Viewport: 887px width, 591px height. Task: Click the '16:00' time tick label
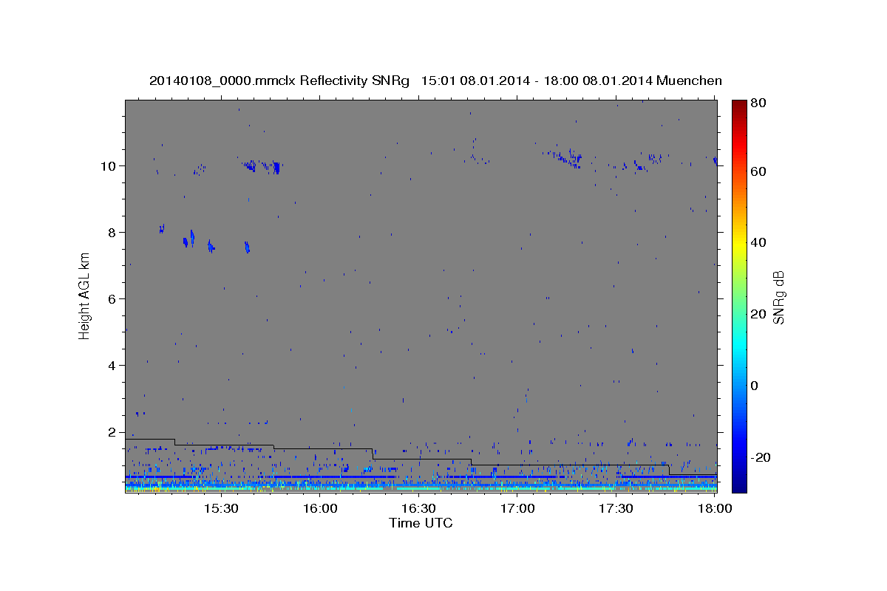pyautogui.click(x=320, y=508)
